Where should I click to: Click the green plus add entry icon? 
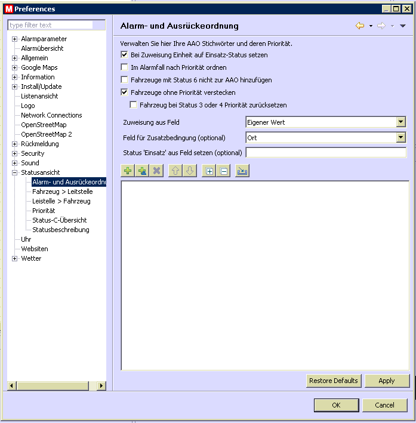128,171
